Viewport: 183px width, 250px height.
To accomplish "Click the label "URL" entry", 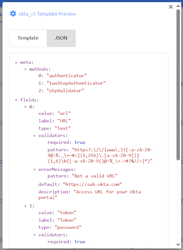I will click(55, 121).
